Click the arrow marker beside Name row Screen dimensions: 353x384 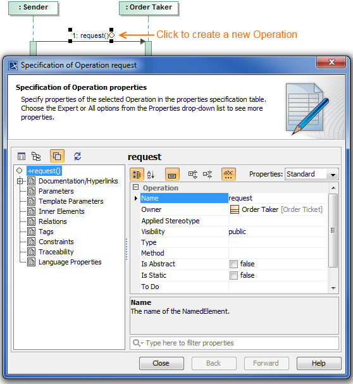pos(136,198)
